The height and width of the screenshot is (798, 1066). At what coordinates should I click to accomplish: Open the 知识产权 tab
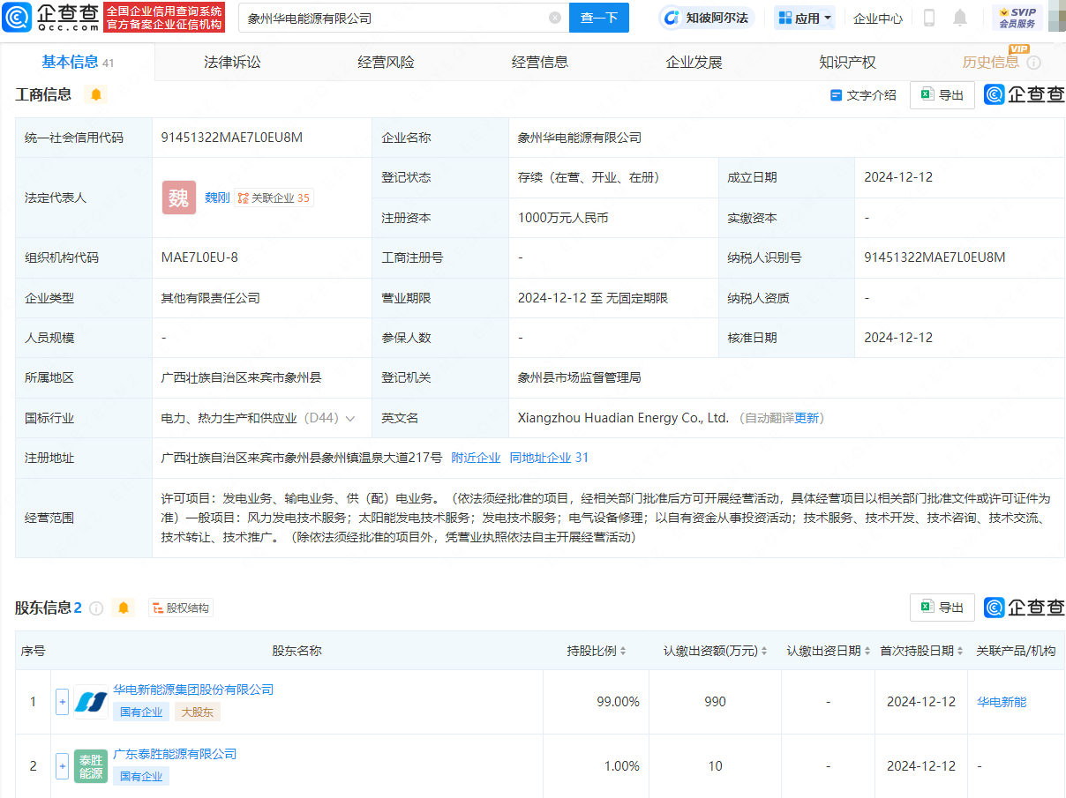tap(847, 62)
